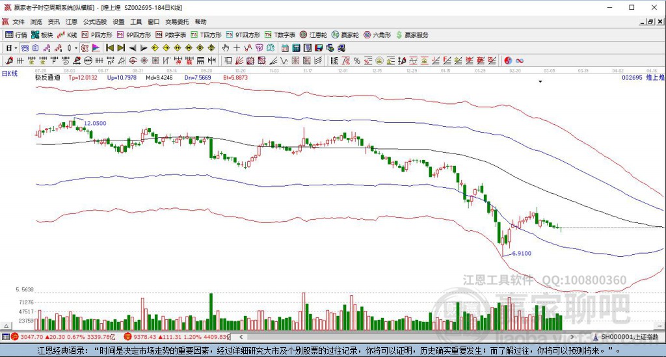Screen dimensions: 666x357
Task: Toggle the crosshair cursor tool
Action: 237,48
